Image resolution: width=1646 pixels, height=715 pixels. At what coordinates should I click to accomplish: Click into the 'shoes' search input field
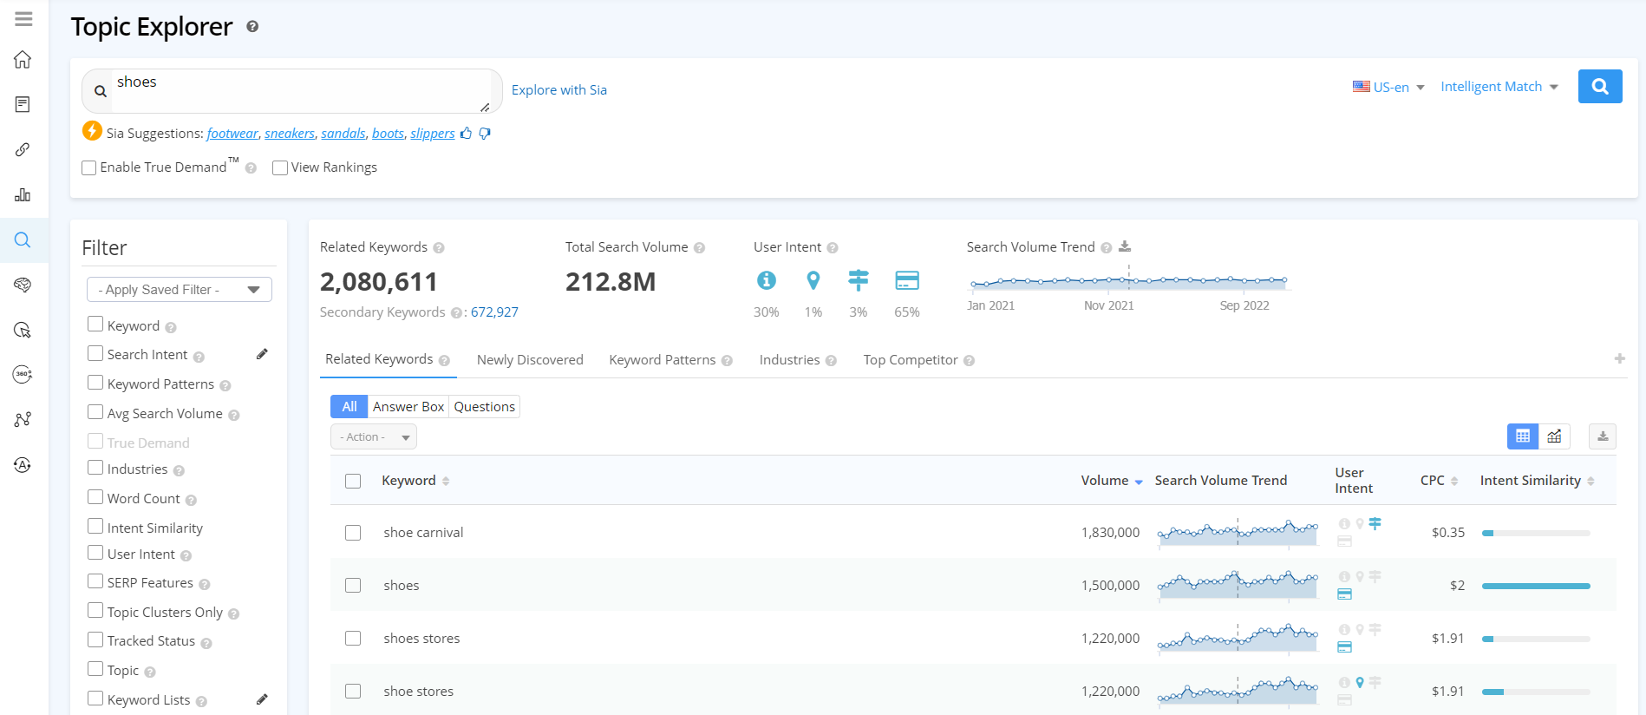click(x=295, y=90)
